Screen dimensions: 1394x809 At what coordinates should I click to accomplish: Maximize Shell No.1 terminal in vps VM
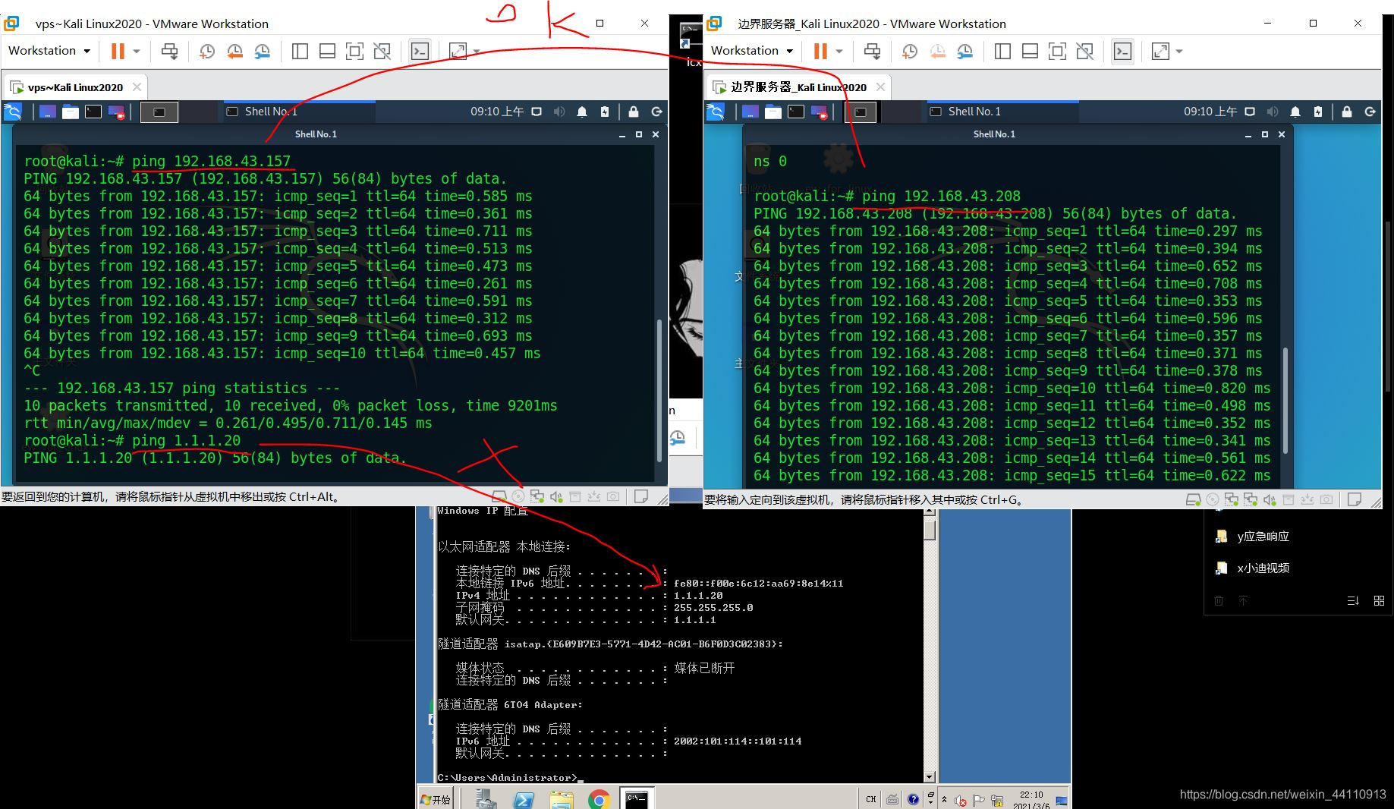click(x=638, y=134)
